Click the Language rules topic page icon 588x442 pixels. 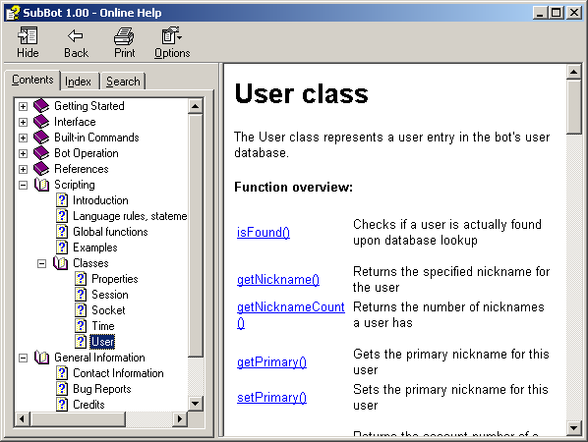[62, 216]
